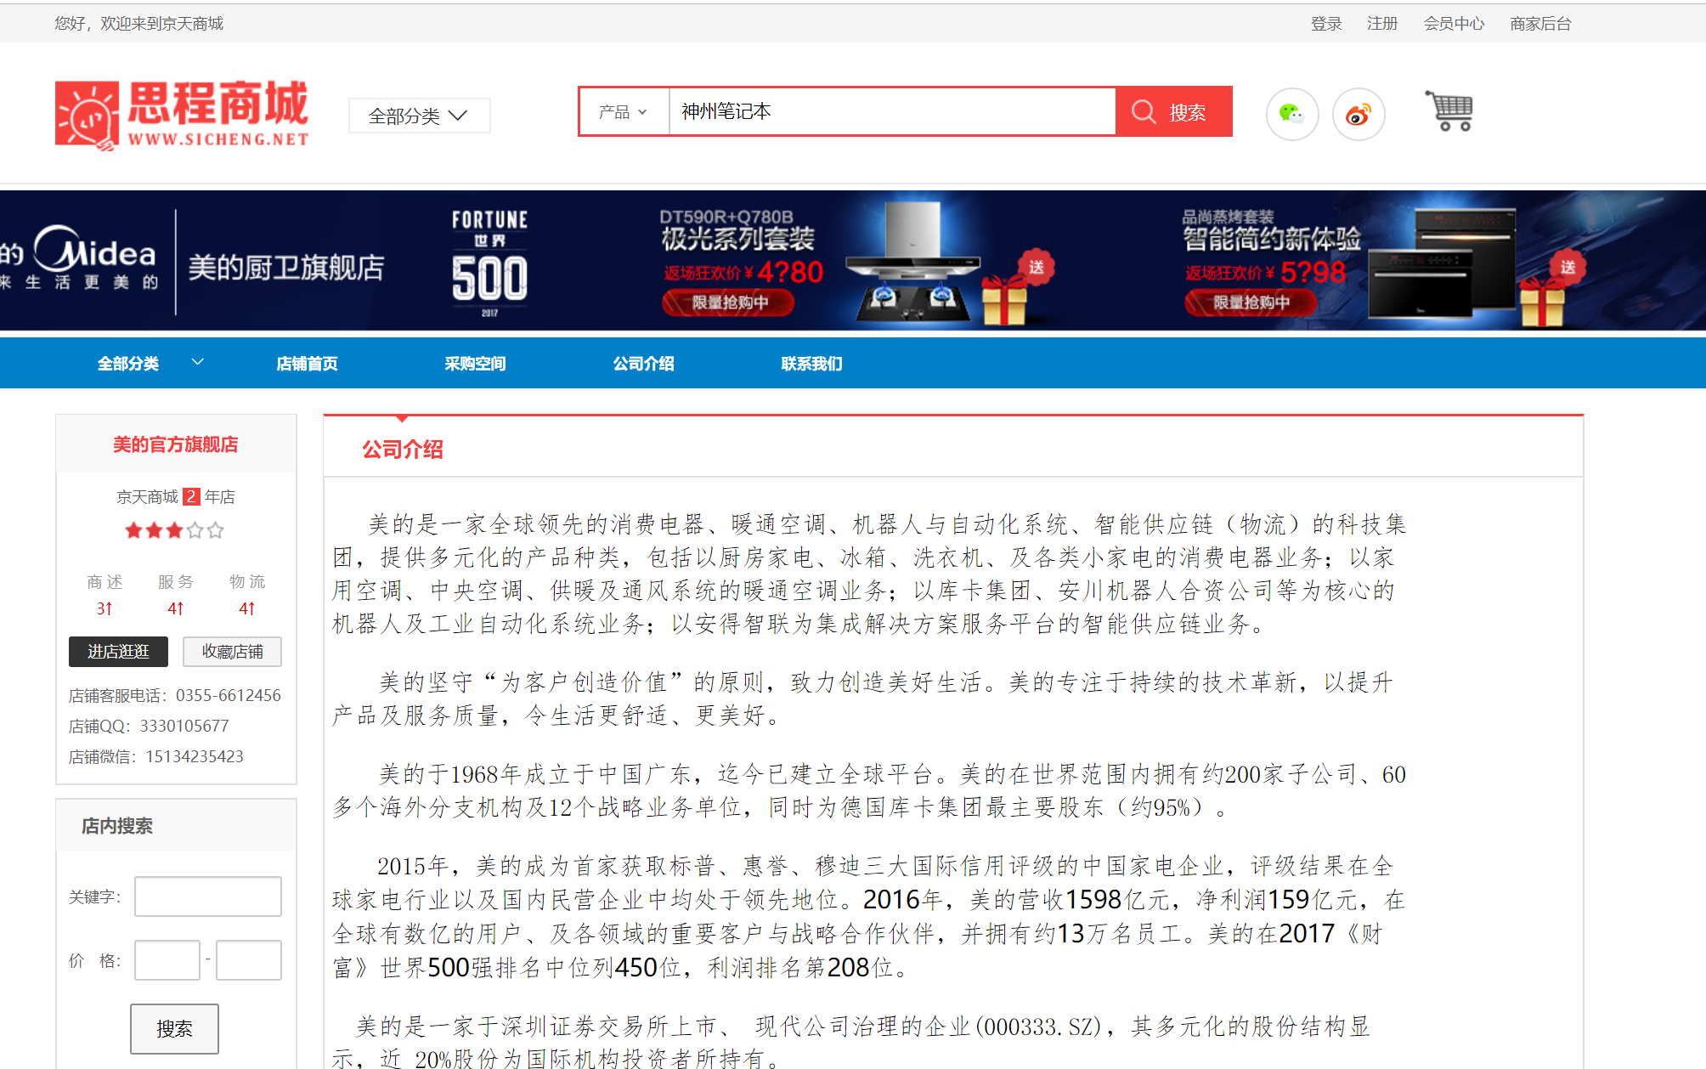
Task: Click the 京天商城 2 年店 badge
Action: [176, 496]
